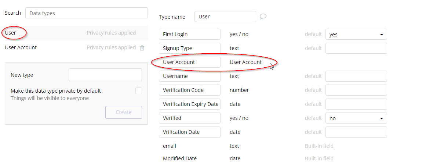Open the First Login default dropdown
This screenshot has height=164, width=426.
(356, 35)
